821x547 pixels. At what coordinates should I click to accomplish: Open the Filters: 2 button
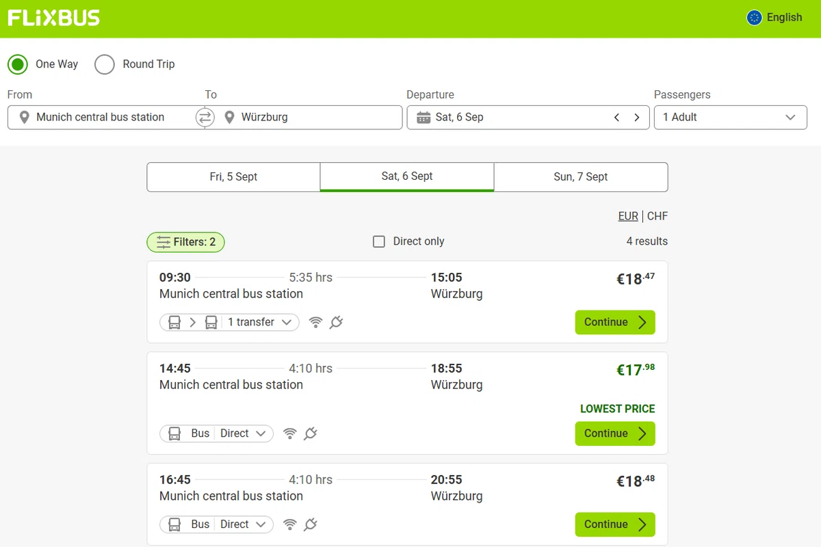185,242
